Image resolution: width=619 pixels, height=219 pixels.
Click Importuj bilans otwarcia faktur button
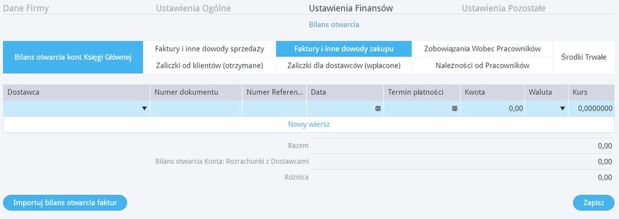[65, 203]
